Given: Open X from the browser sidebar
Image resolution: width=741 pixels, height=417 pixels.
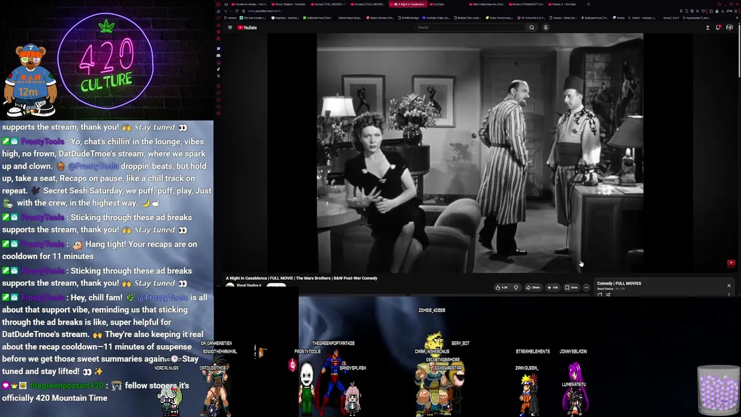Looking at the screenshot, I should tap(218, 76).
